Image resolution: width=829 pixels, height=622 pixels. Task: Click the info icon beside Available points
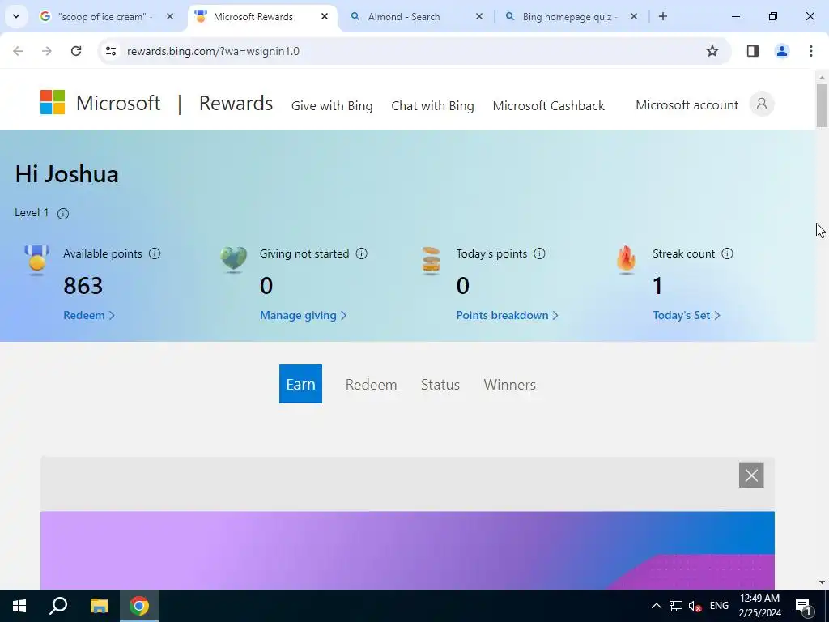point(155,253)
